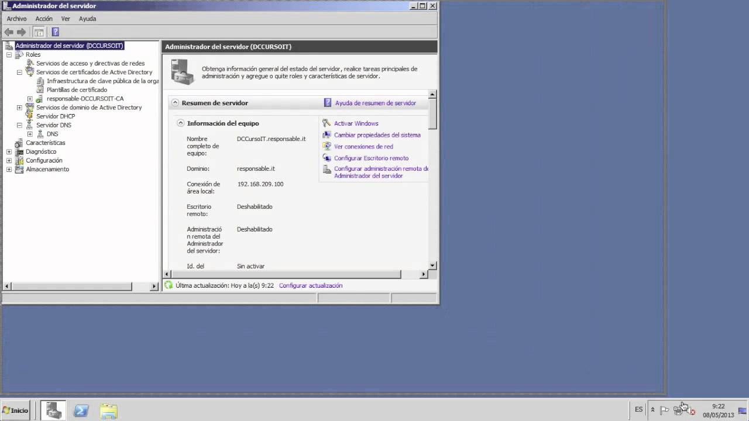Select the Almacenamiento node icon

point(19,170)
